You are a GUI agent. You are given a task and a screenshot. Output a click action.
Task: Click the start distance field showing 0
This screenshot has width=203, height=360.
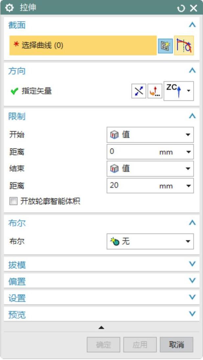(132, 152)
